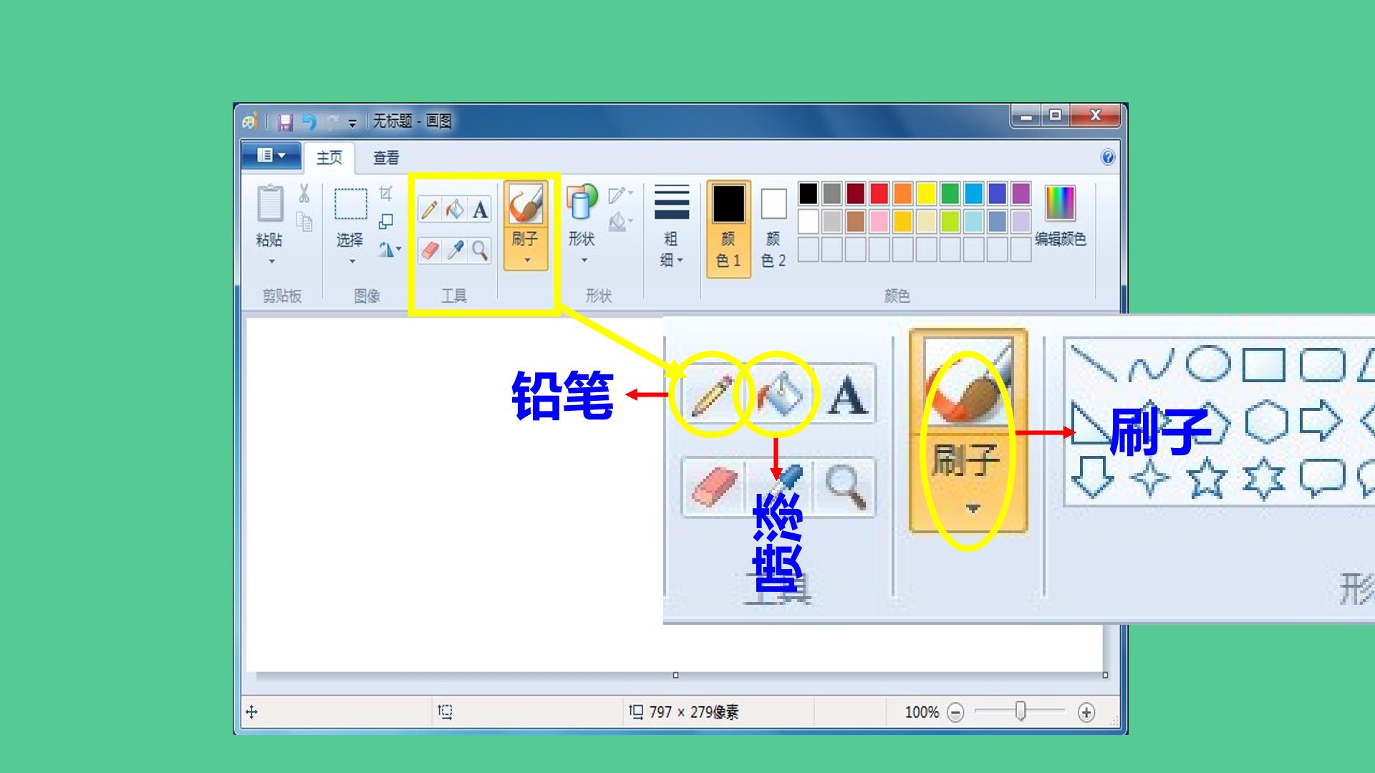Click zoom out minus button in status bar
1375x773 pixels.
click(x=955, y=712)
